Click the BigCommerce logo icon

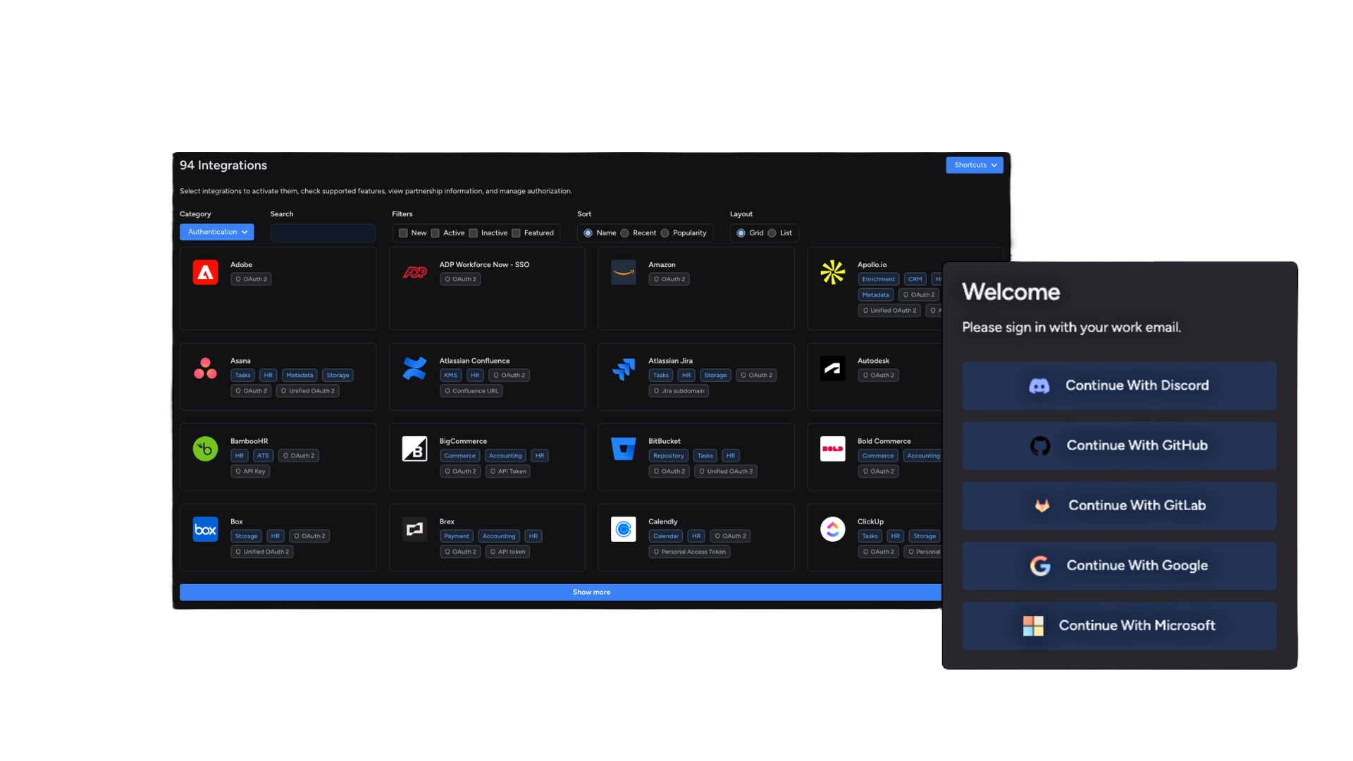(414, 449)
